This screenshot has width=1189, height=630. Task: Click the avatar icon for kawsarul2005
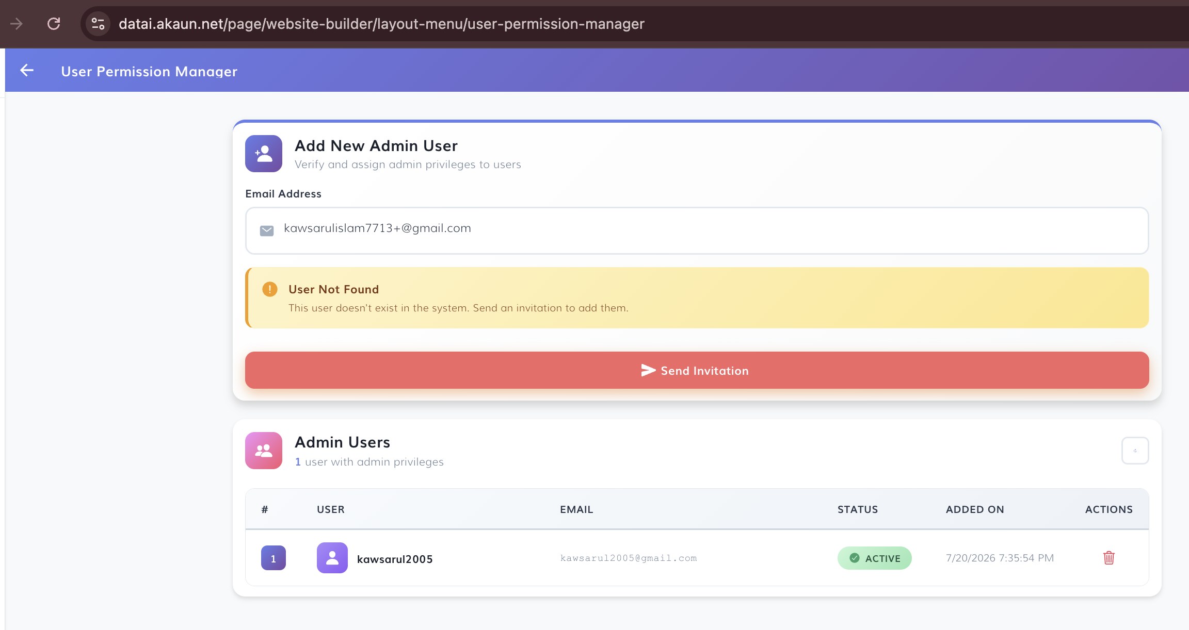point(332,558)
